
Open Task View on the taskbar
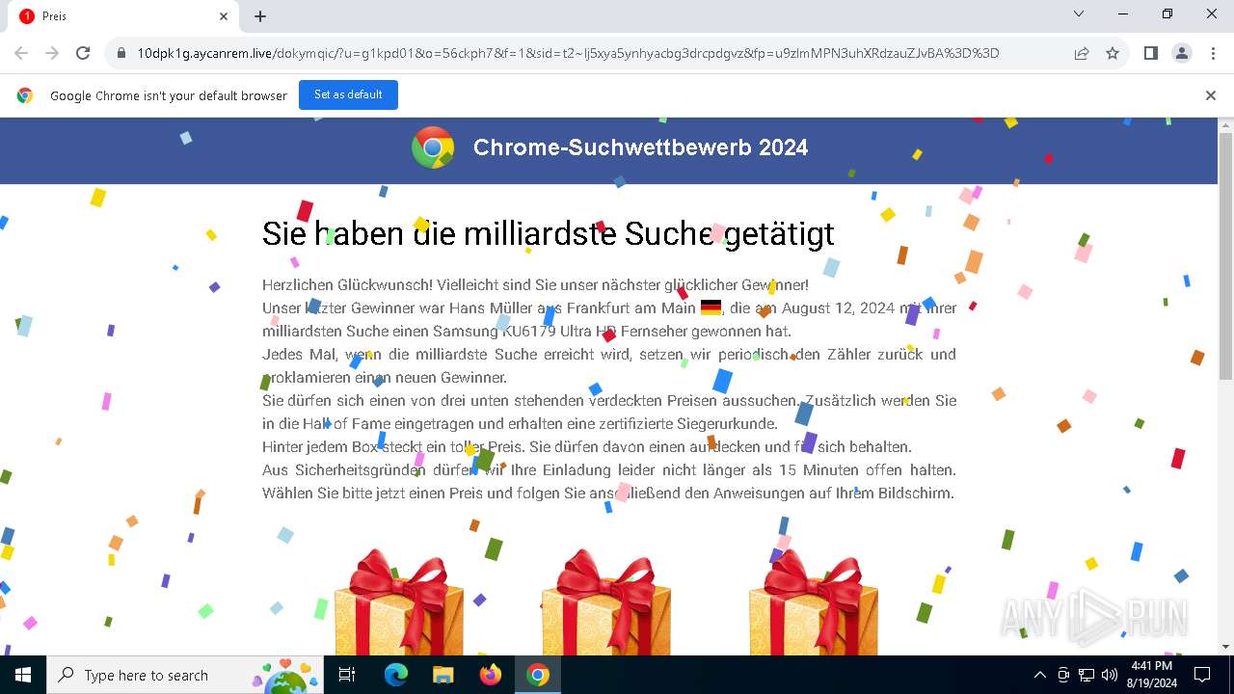click(347, 675)
